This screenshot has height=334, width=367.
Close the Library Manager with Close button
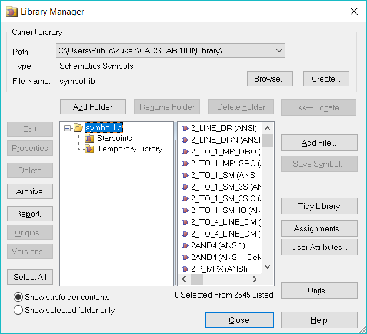[239, 320]
